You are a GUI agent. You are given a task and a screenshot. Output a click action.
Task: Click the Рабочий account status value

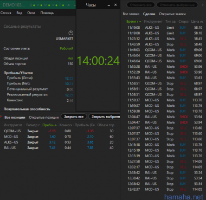[x=67, y=49]
